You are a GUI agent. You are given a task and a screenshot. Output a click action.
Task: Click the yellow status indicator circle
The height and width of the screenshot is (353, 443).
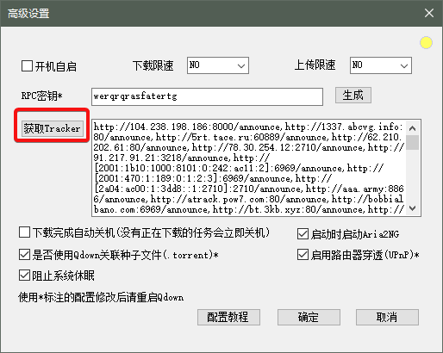click(x=426, y=43)
